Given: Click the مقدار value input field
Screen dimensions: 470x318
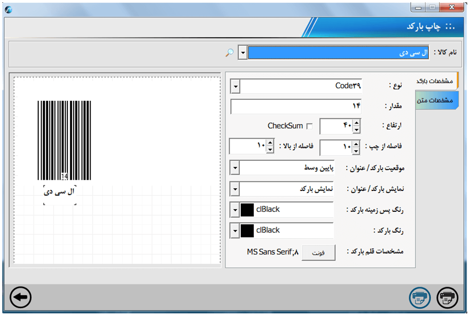Looking at the screenshot, I should coord(296,106).
